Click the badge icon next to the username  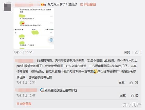tap(43, 4)
